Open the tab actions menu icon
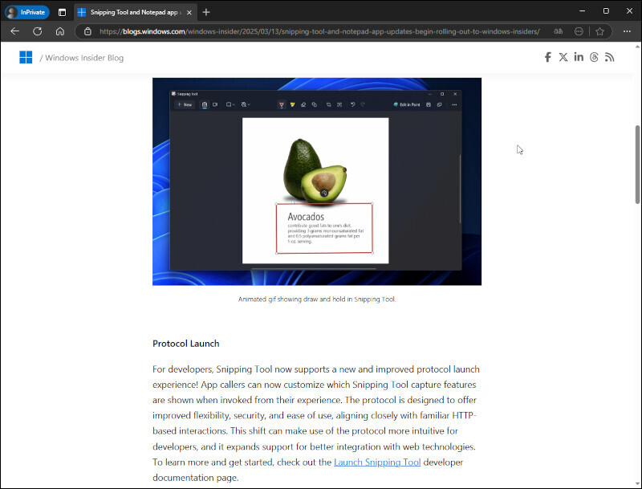 tap(62, 12)
